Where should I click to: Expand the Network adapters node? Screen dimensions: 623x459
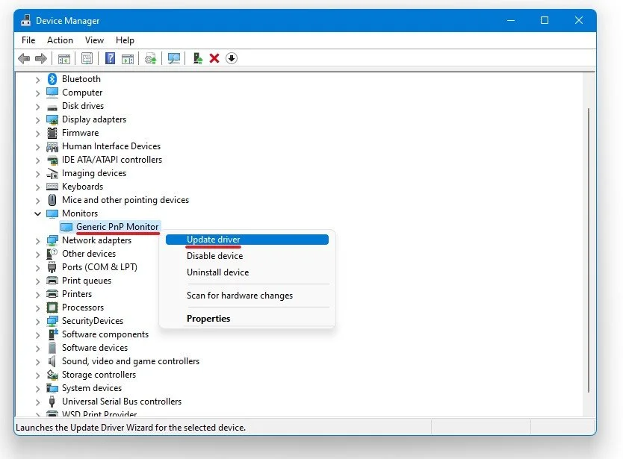click(x=37, y=241)
